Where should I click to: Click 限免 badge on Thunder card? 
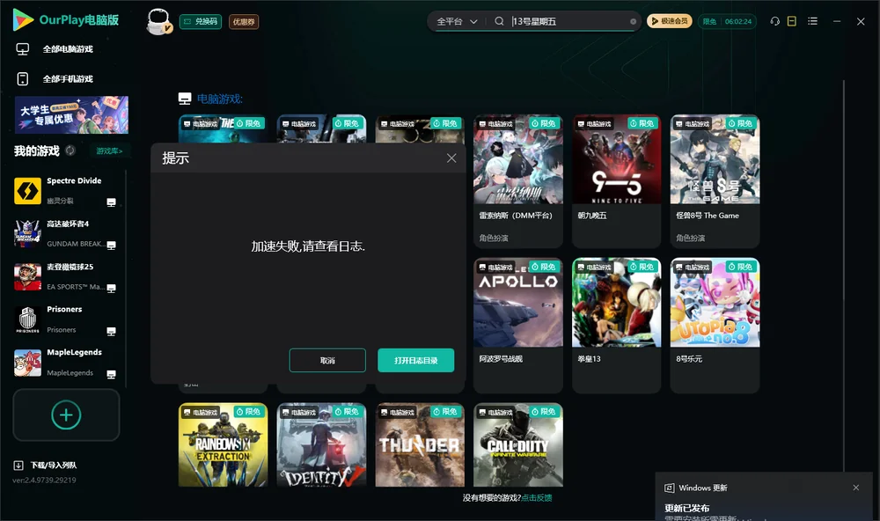(445, 412)
